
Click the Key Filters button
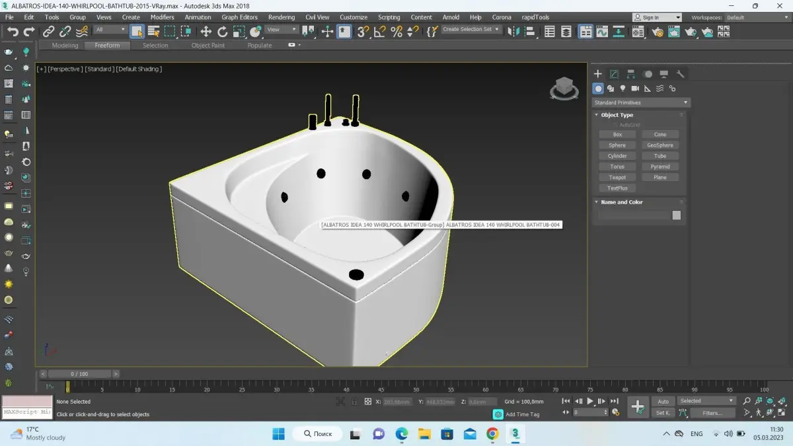pyautogui.click(x=712, y=413)
